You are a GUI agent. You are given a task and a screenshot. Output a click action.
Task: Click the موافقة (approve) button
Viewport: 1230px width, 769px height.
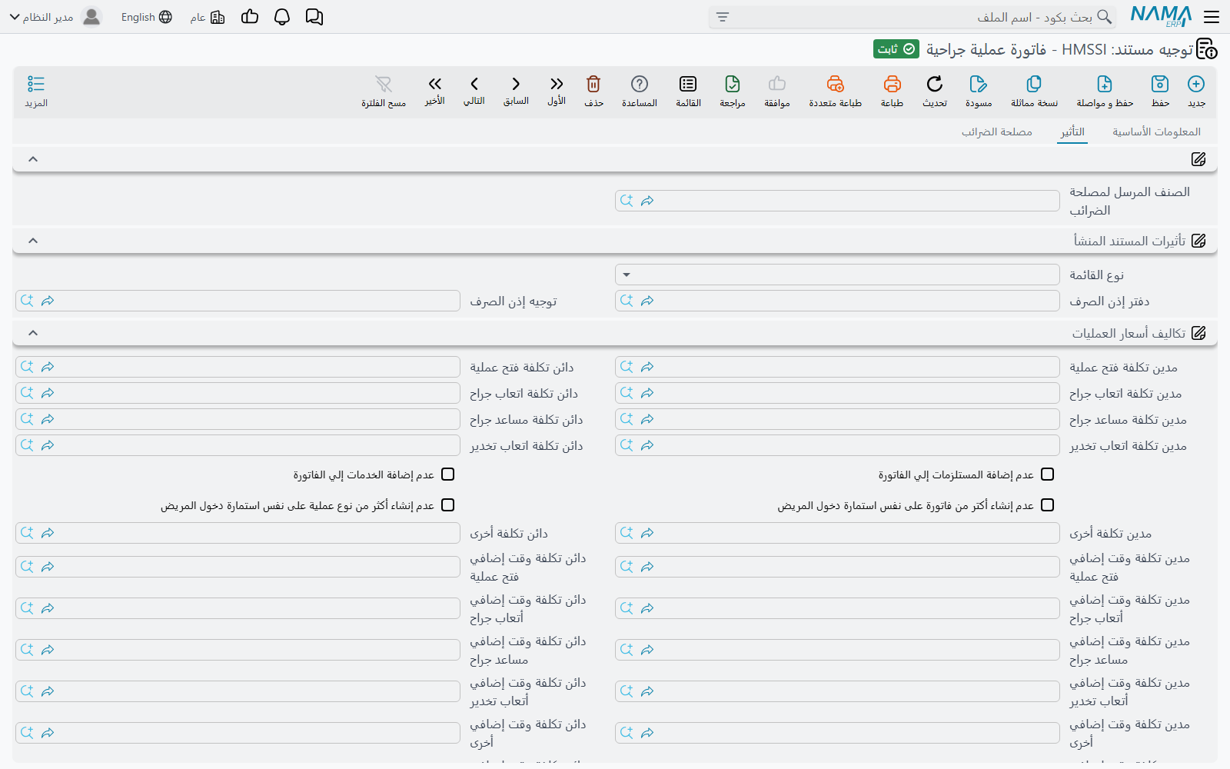coord(777,91)
